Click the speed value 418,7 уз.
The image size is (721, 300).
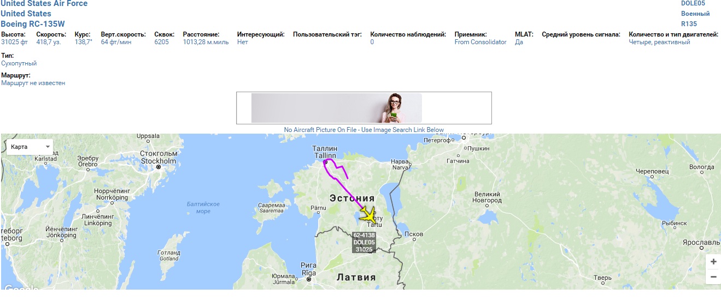coord(49,42)
